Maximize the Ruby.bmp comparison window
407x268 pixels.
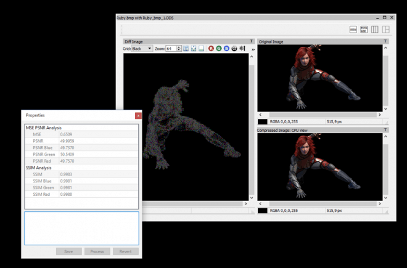tap(384, 18)
